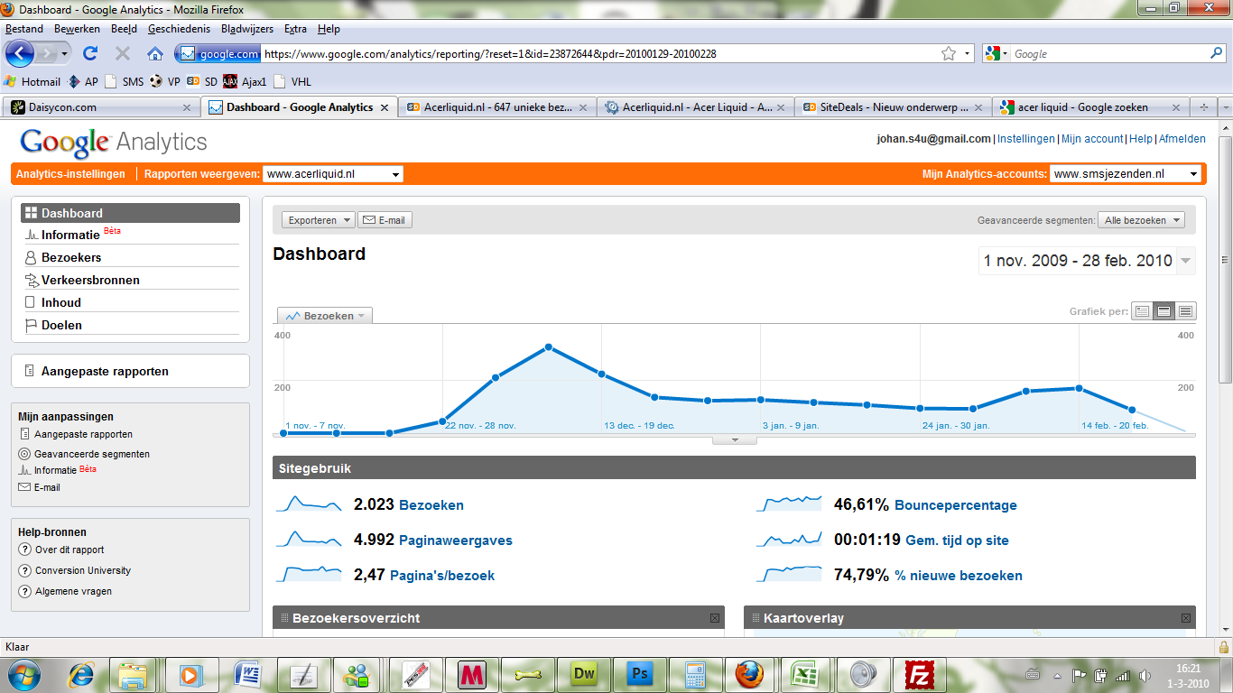Screen dimensions: 1233x693
Task: Open FileZilla from the taskbar
Action: (920, 674)
